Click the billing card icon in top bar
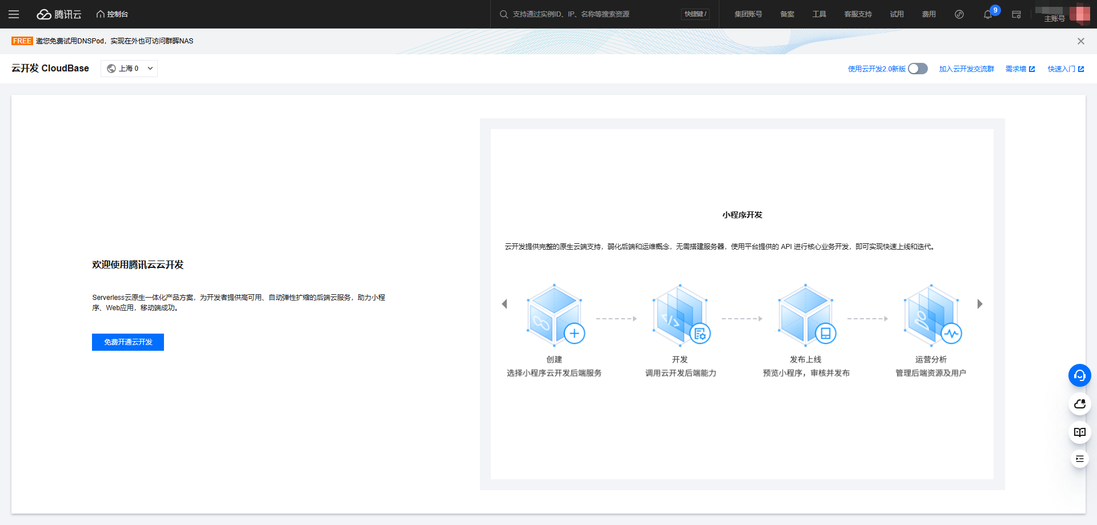Image resolution: width=1097 pixels, height=525 pixels. click(1016, 14)
